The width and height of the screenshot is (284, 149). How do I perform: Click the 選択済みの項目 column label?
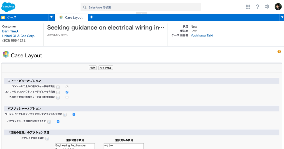click(124, 140)
